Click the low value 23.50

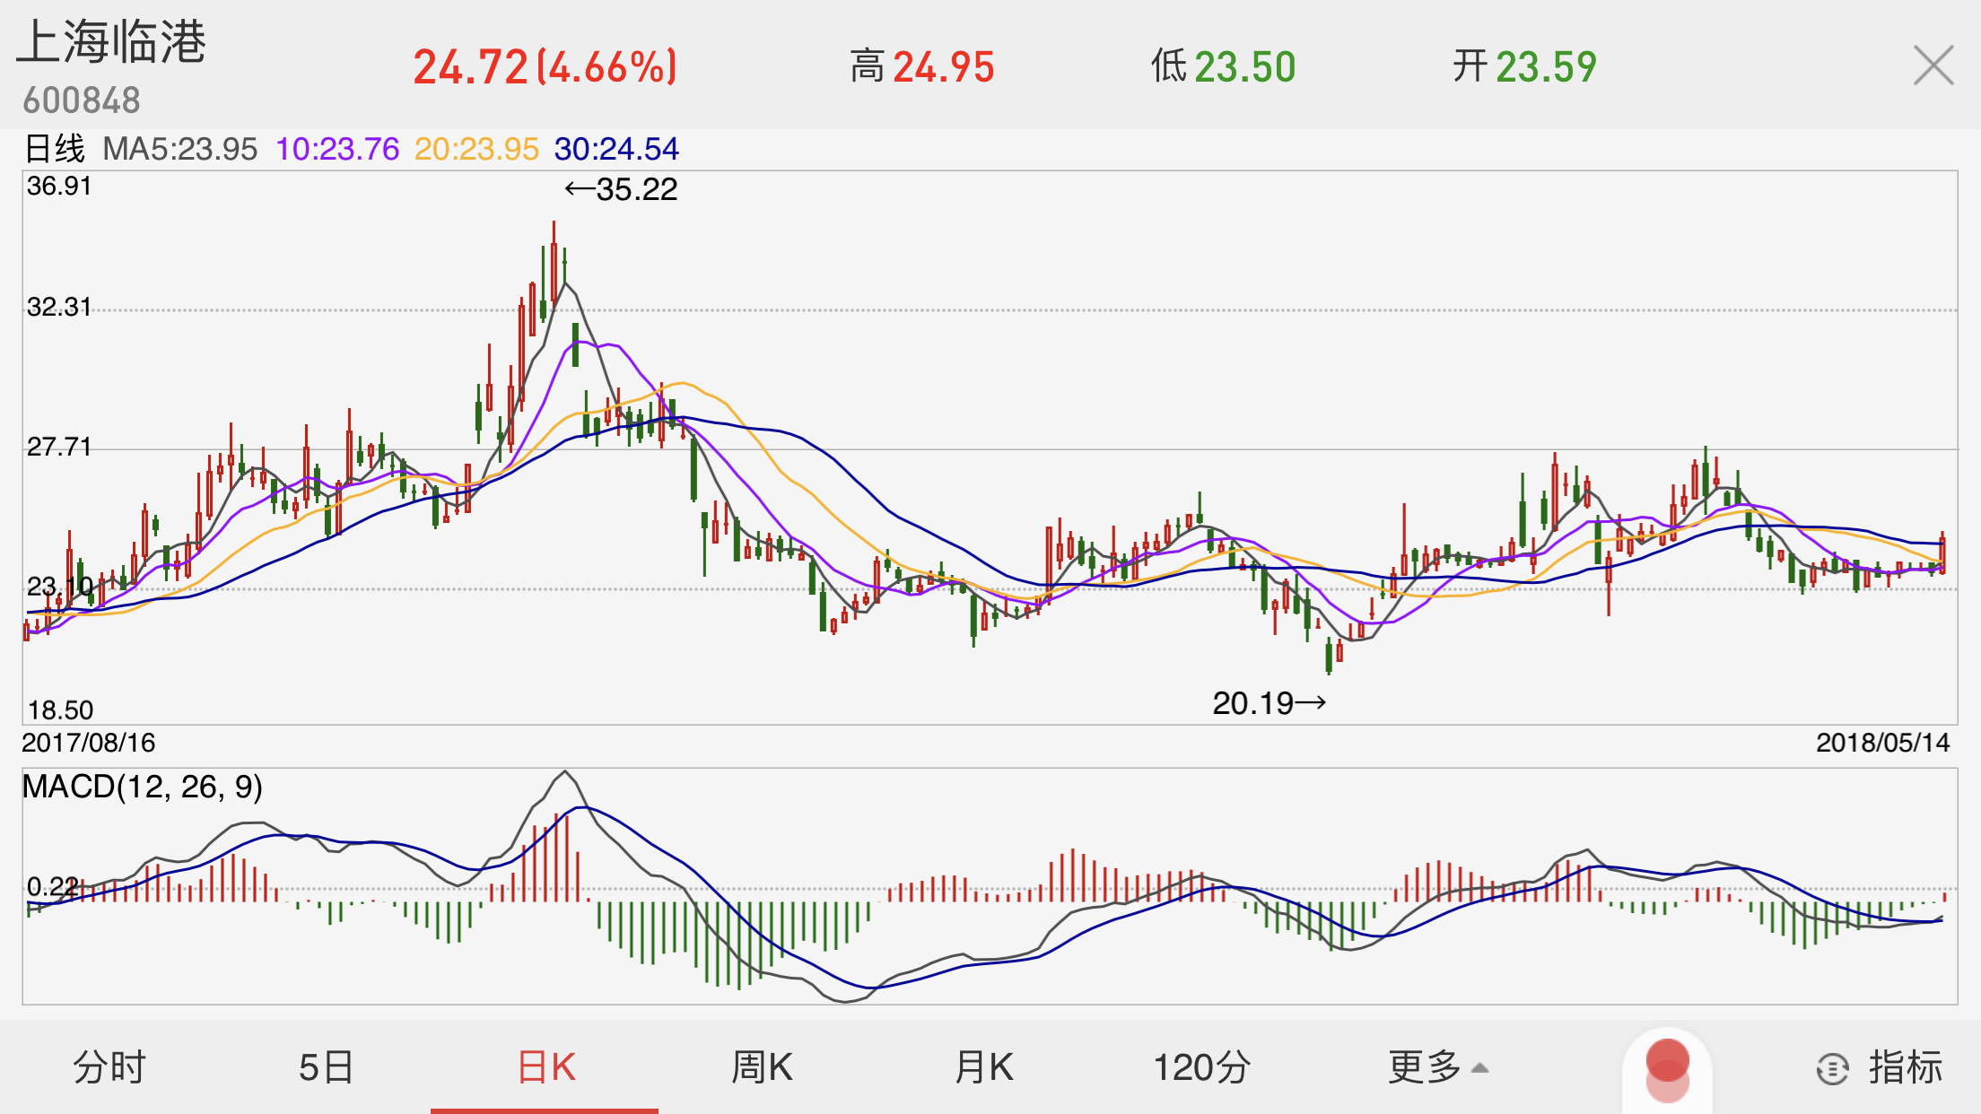click(1245, 67)
